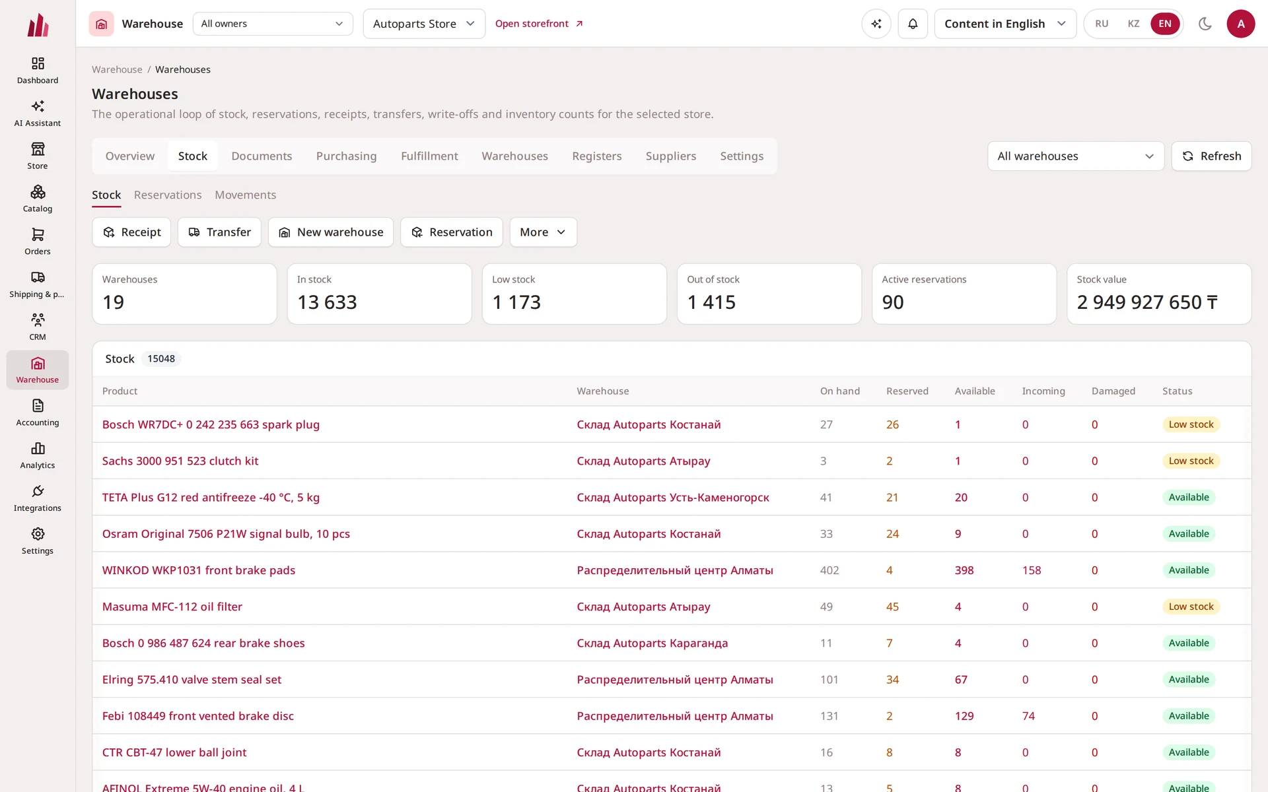Screen dimensions: 1268x792
Task: Switch language to RU
Action: (x=1102, y=24)
